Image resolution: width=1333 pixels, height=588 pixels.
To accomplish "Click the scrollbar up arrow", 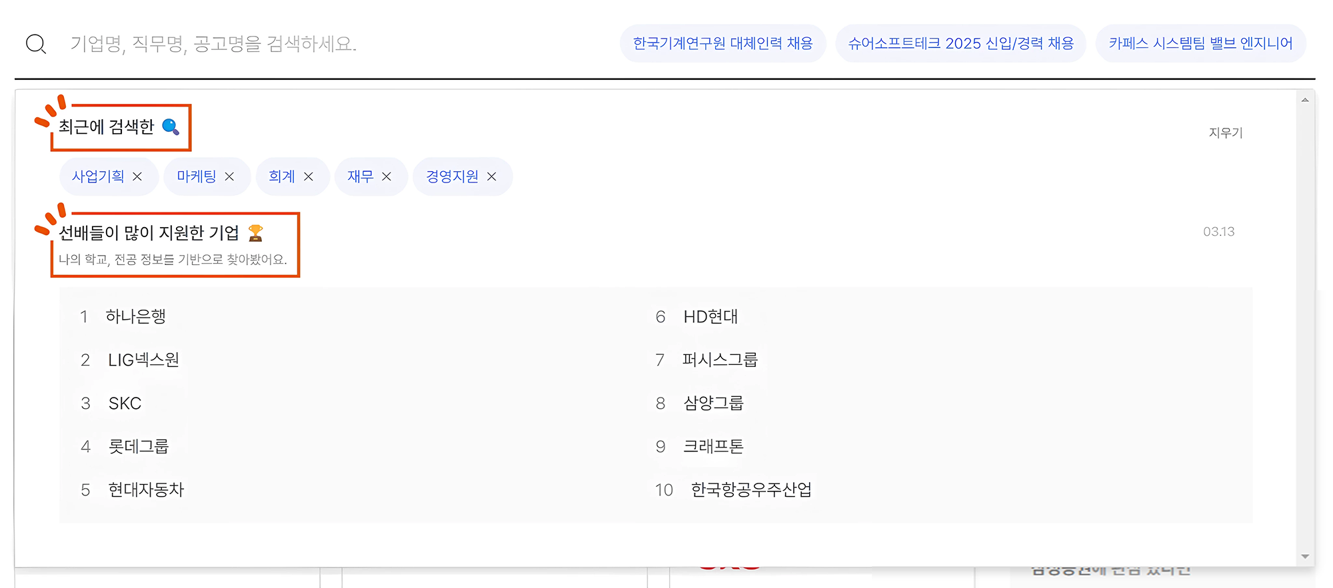I will pos(1305,100).
